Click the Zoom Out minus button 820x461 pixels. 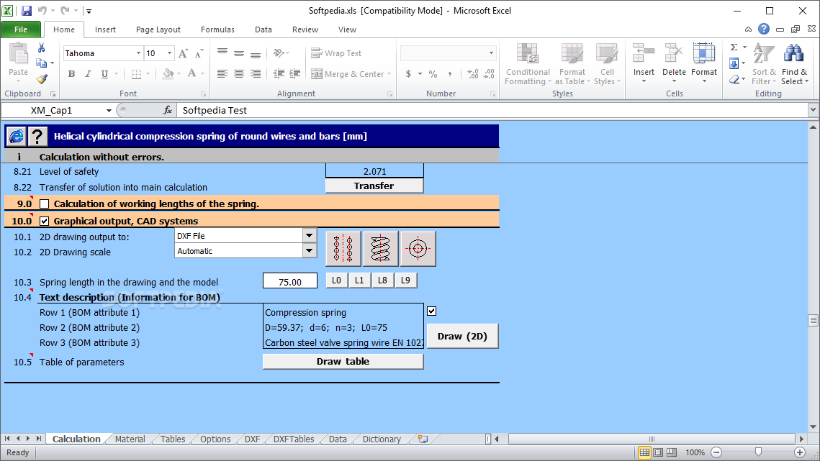[716, 452]
